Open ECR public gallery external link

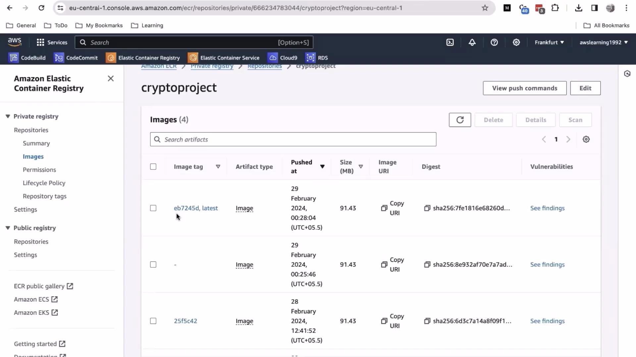pos(43,286)
